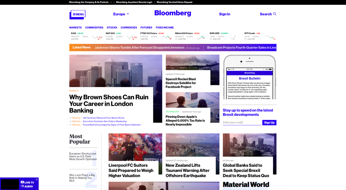
Task: Click the Sign In link
Action: coord(224,14)
